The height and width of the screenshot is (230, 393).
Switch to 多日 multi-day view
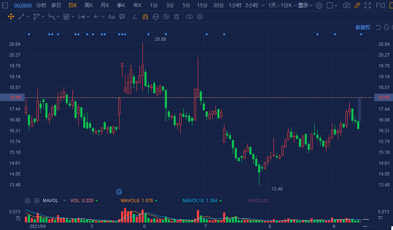point(56,5)
